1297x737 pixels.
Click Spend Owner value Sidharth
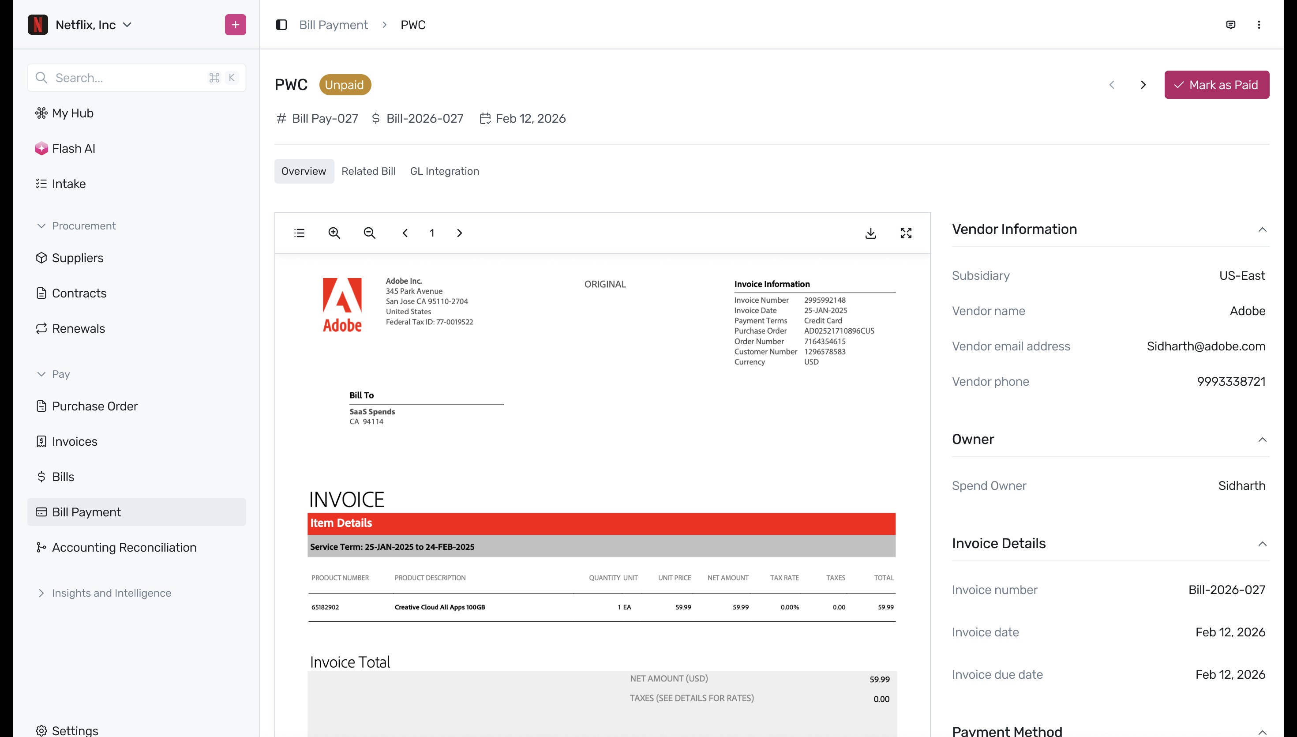coord(1241,485)
